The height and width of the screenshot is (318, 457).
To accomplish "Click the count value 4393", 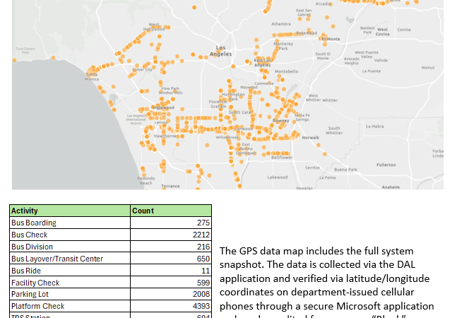I will (x=201, y=306).
